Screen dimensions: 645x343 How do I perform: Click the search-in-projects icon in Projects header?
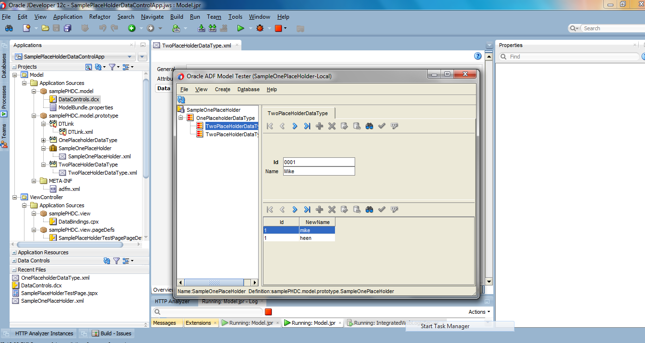point(88,67)
